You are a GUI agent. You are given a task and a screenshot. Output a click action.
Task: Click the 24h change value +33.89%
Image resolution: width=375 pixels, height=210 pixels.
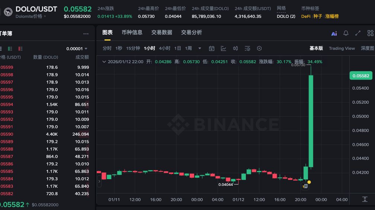pyautogui.click(x=124, y=16)
